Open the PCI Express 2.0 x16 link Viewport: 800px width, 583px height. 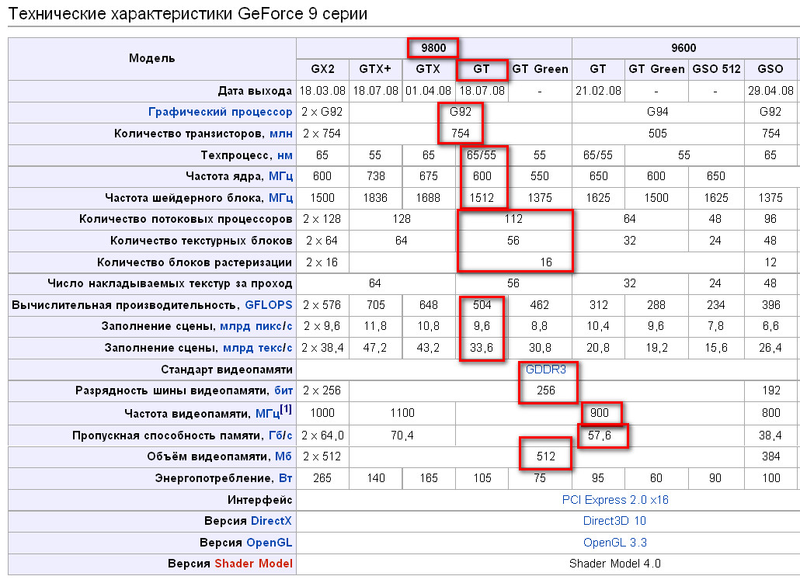click(x=615, y=500)
